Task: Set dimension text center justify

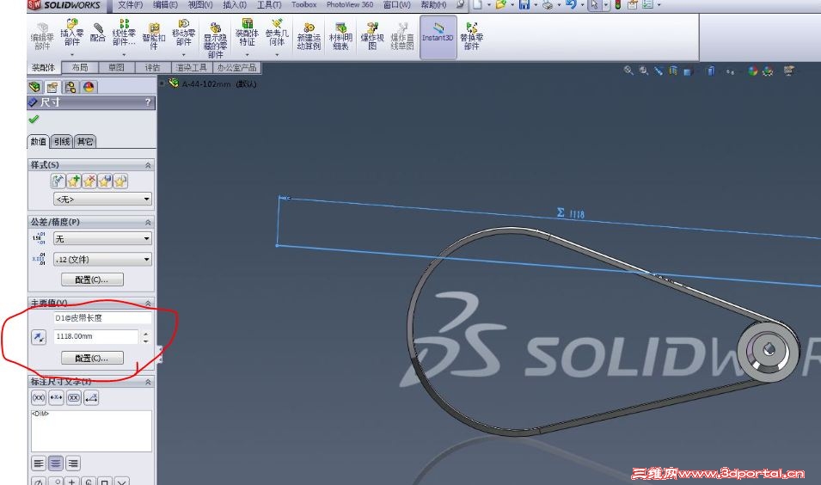Action: [x=56, y=463]
